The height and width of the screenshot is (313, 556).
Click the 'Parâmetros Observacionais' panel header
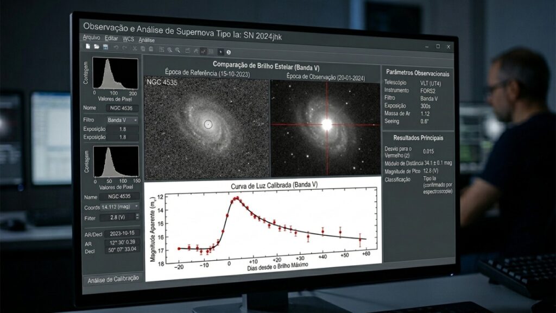pos(418,73)
